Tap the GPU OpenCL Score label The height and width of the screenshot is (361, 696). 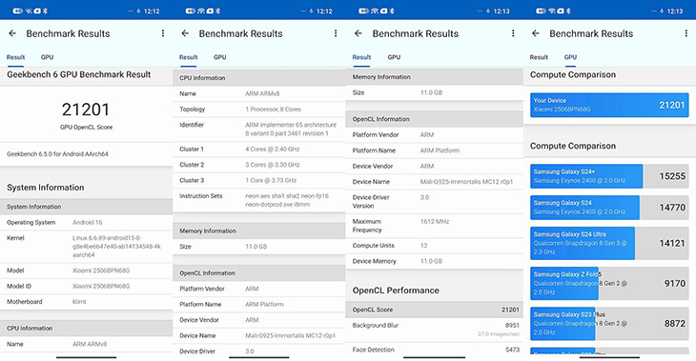pyautogui.click(x=86, y=128)
